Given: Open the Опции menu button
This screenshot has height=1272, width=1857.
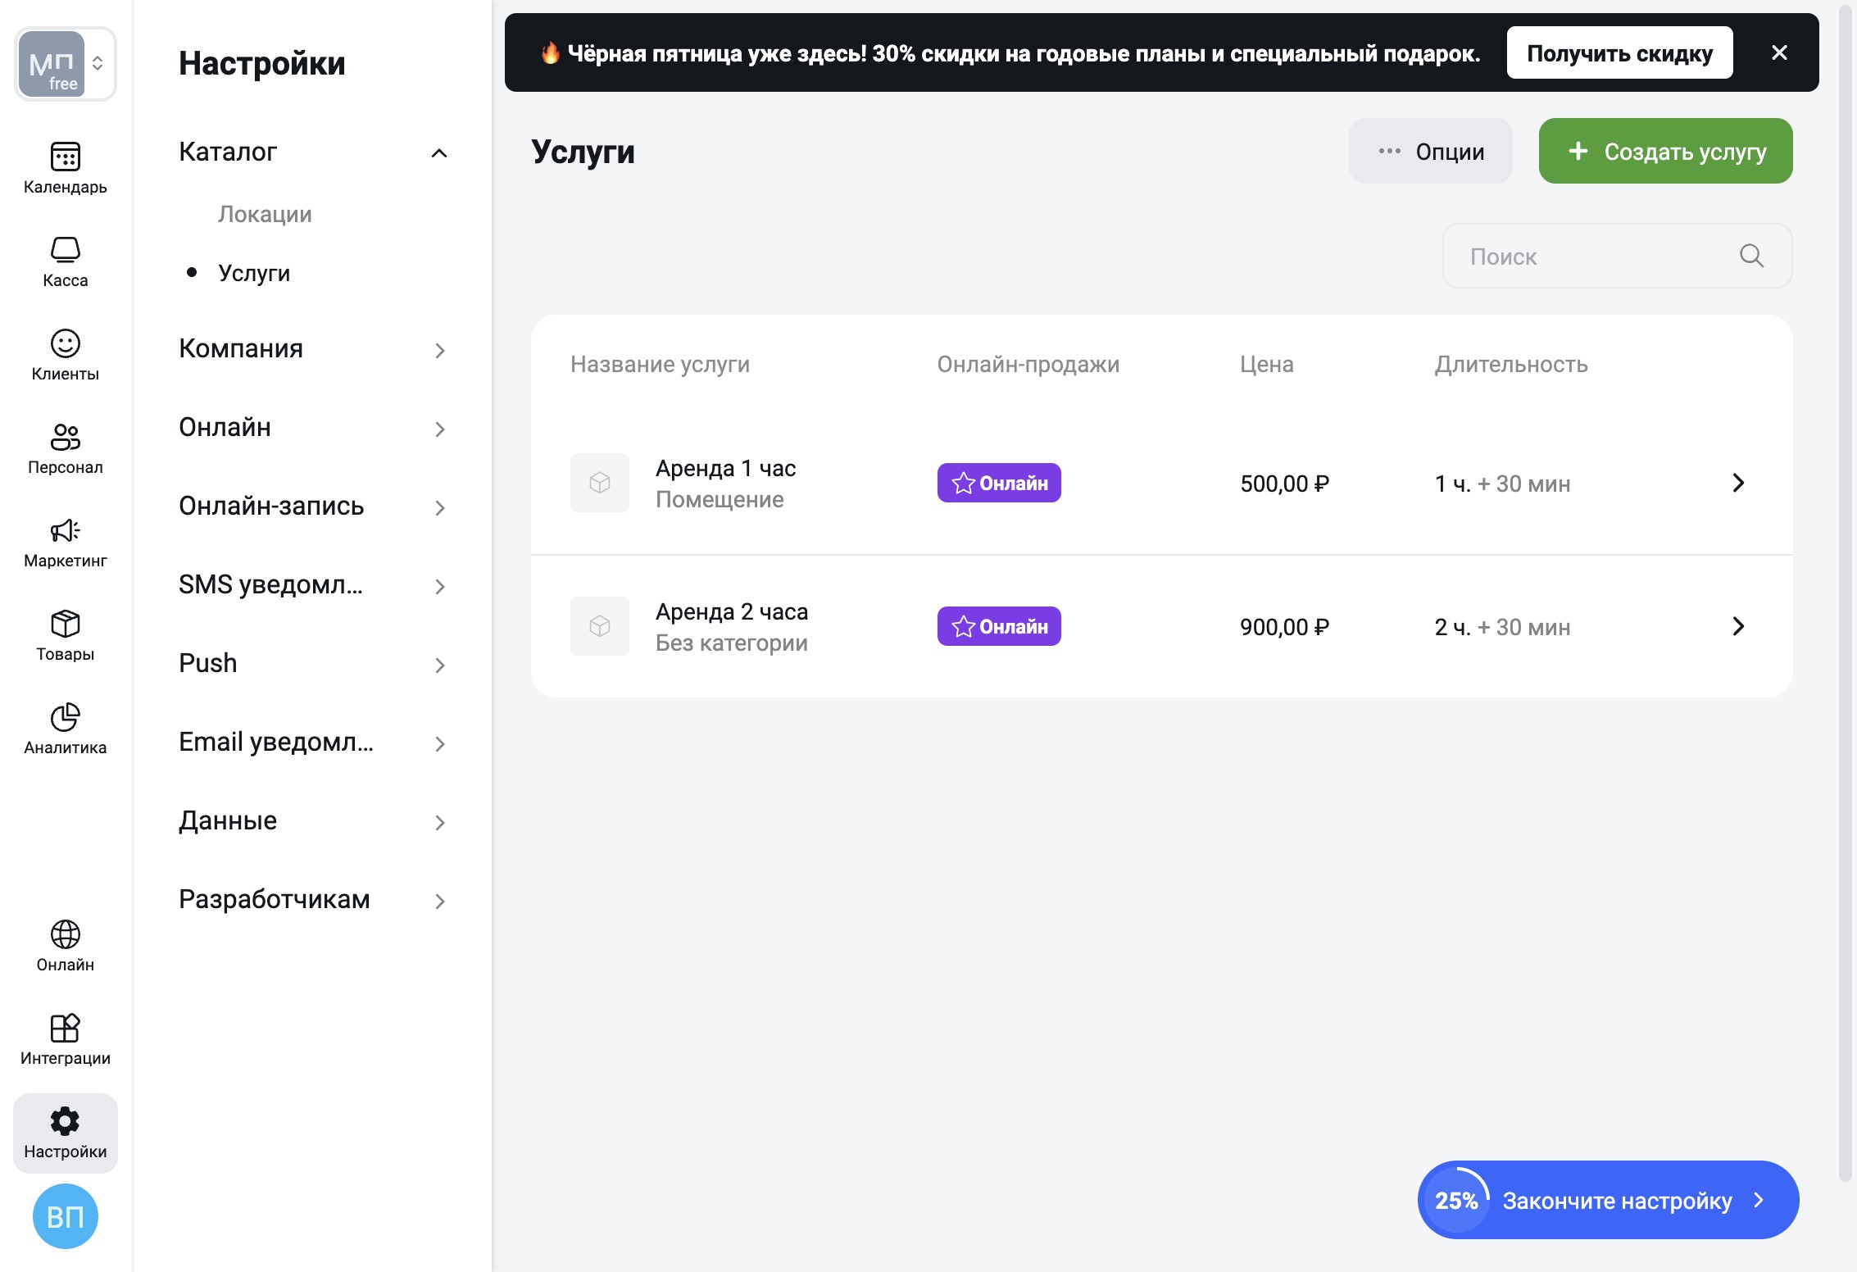Looking at the screenshot, I should point(1430,152).
